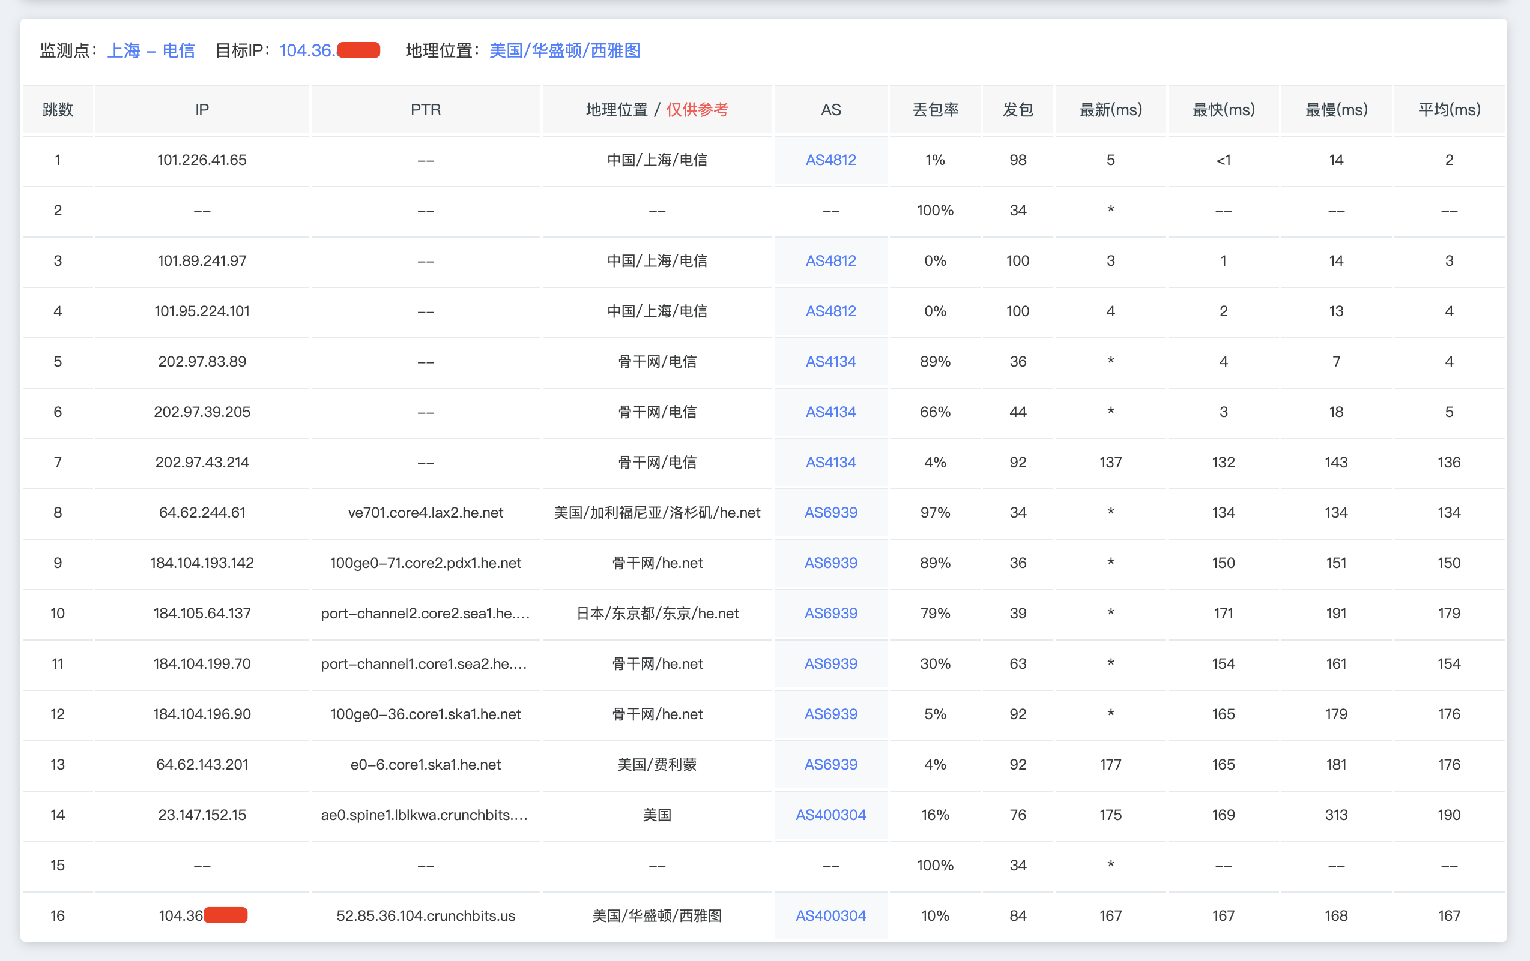Viewport: 1530px width, 961px height.
Task: Open AS6939 link for IP 64.62.143.201
Action: [x=830, y=765]
